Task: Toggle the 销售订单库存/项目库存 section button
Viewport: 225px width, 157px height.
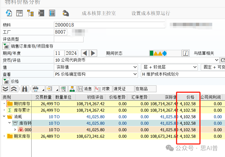Action: coord(6,46)
